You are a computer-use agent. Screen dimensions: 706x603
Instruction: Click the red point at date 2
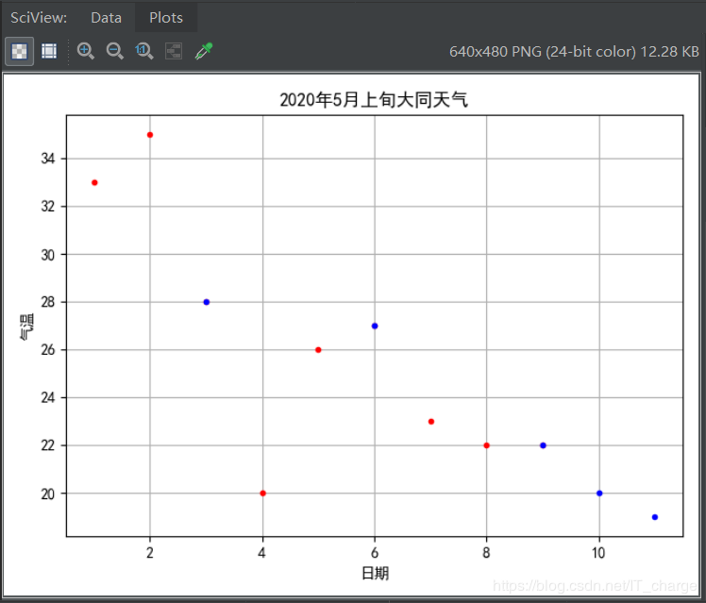[x=150, y=135]
